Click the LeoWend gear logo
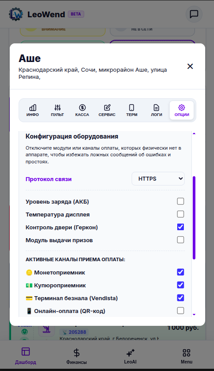 (x=16, y=14)
